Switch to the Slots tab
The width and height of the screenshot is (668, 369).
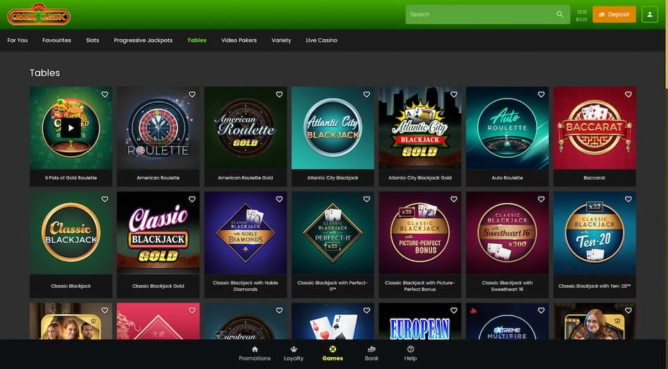coord(93,40)
